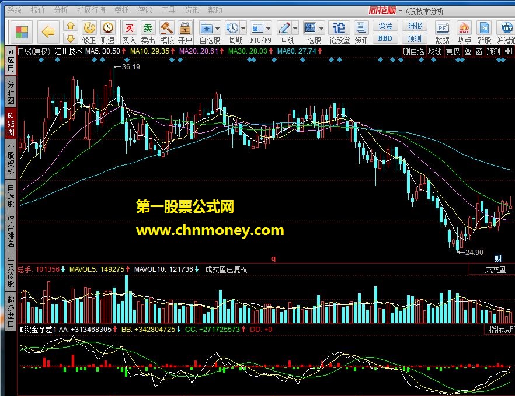Switch to the 综合排名 sidebar tab
This screenshot has width=515, height=396.
point(11,232)
